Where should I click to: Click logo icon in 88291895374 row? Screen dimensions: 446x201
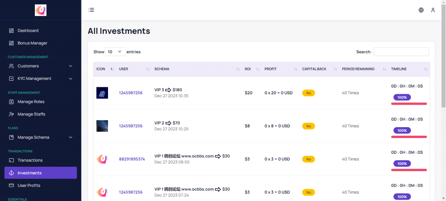(102, 159)
